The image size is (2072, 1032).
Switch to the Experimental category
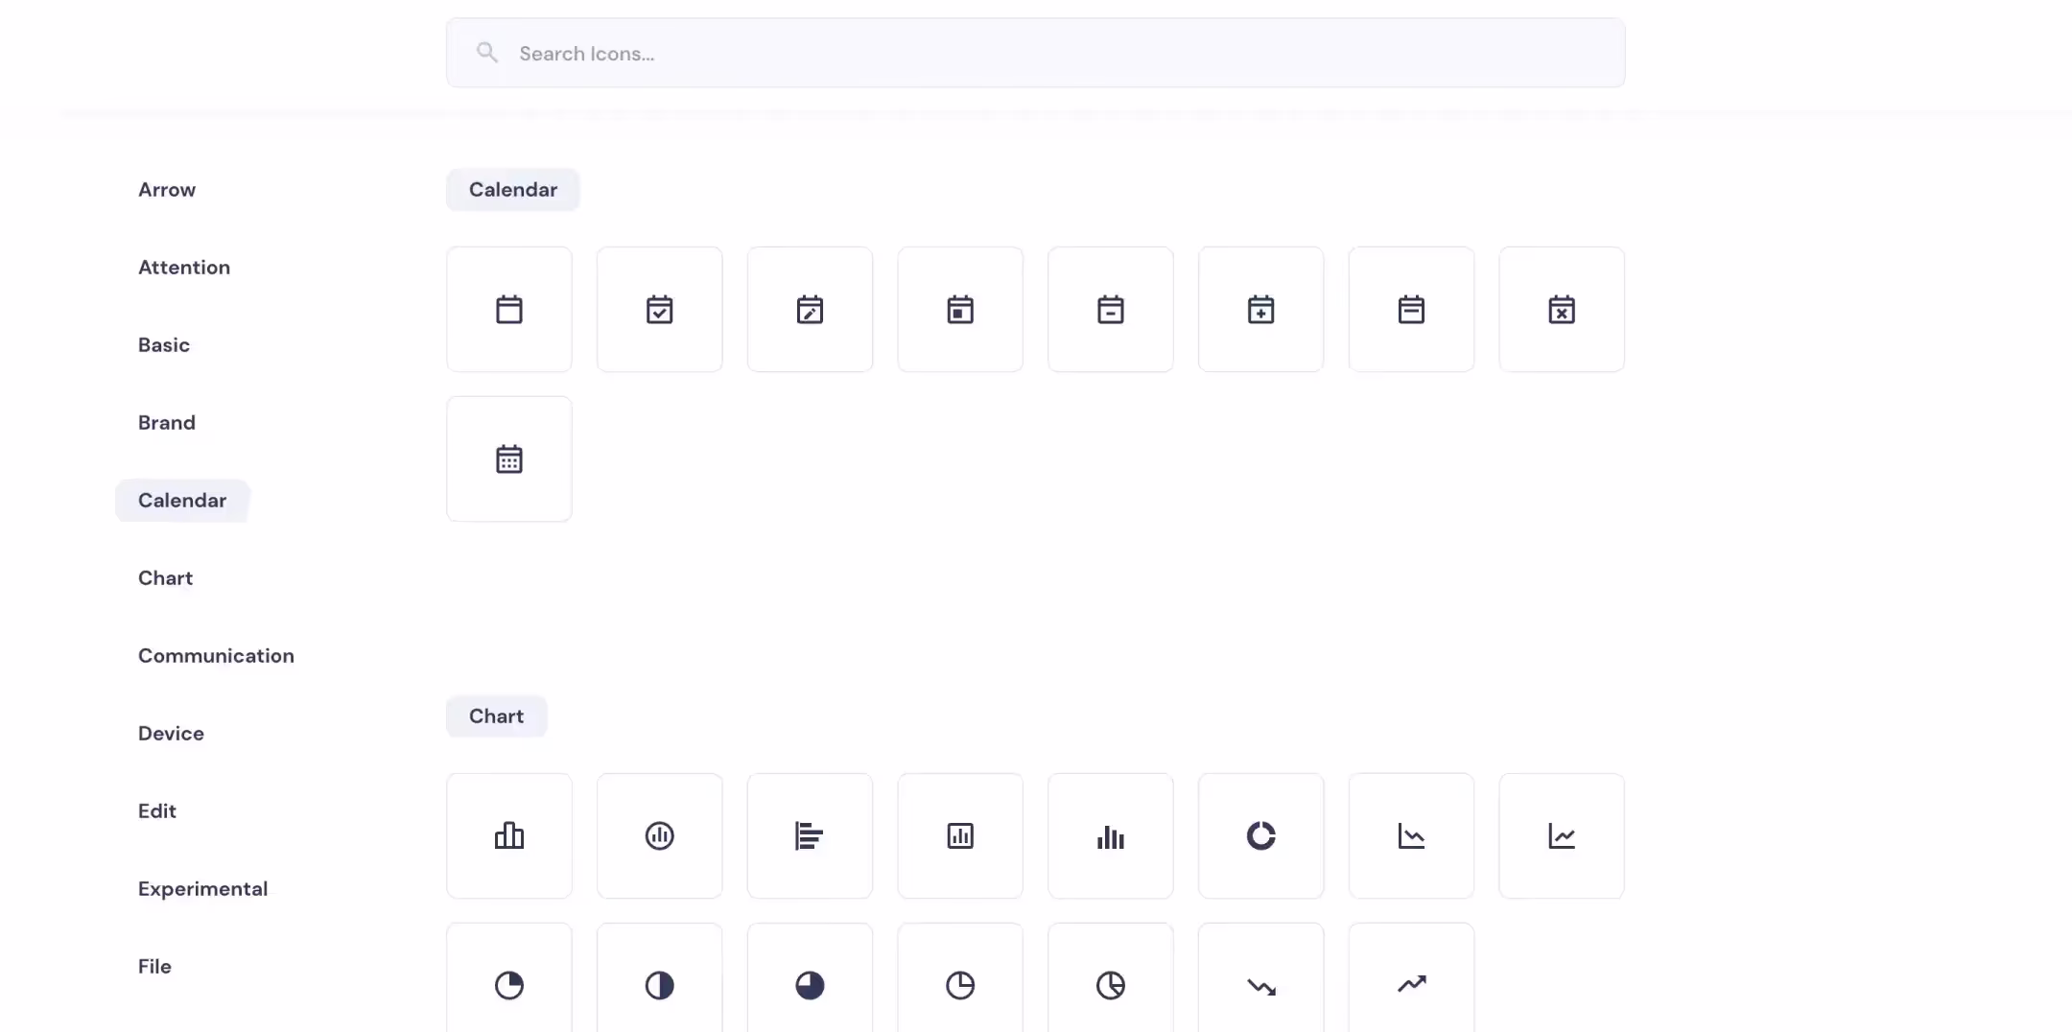tap(202, 889)
